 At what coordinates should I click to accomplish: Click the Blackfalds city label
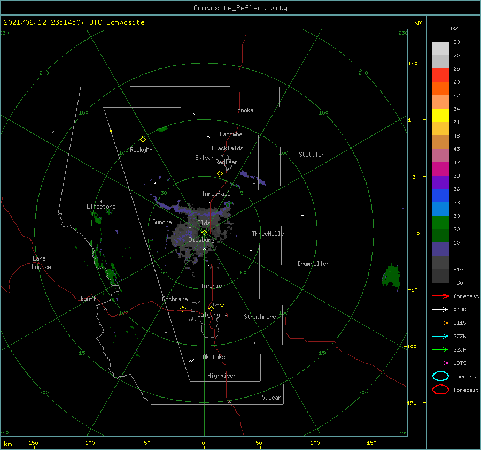click(x=227, y=148)
